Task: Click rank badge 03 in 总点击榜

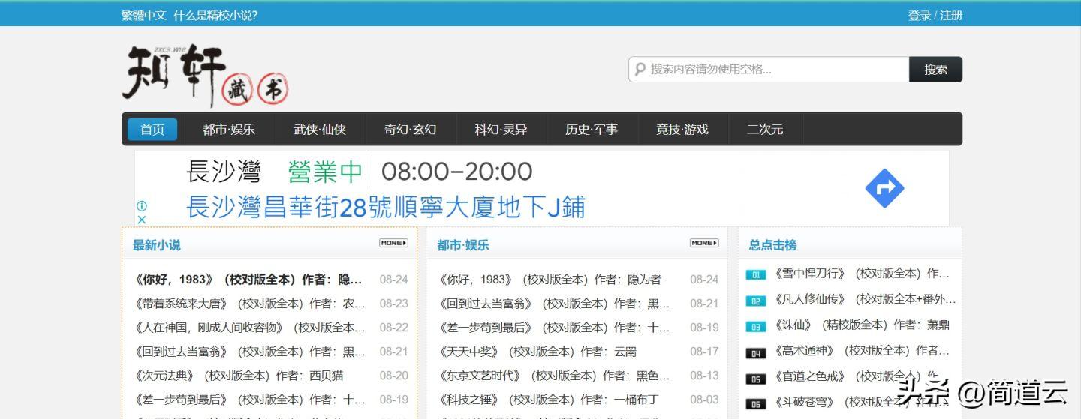Action: click(756, 327)
